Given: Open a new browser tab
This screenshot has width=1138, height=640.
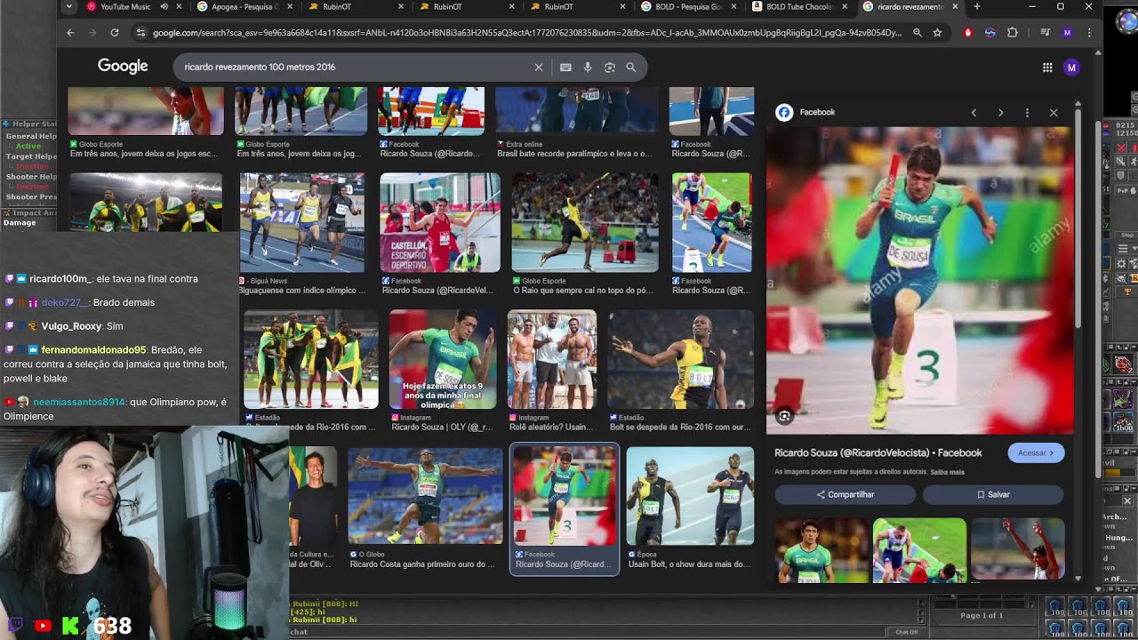Looking at the screenshot, I should pos(977,6).
